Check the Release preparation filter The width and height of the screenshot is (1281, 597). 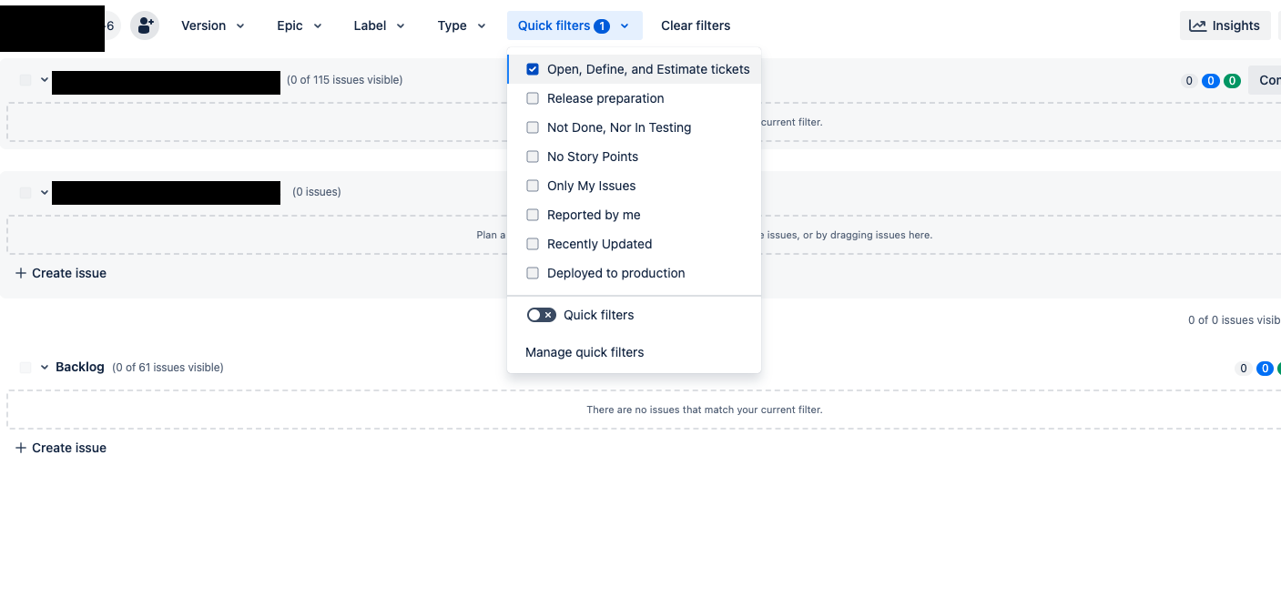[x=533, y=98]
